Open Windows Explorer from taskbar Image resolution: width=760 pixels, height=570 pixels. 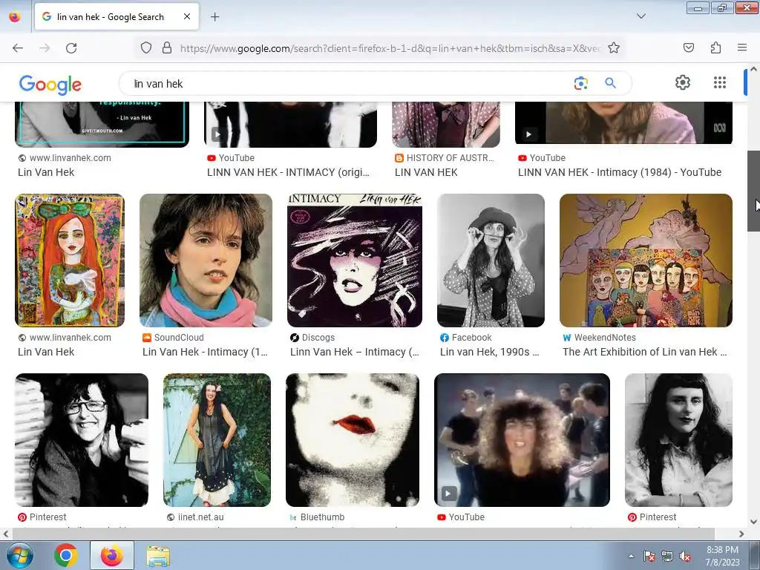click(158, 555)
